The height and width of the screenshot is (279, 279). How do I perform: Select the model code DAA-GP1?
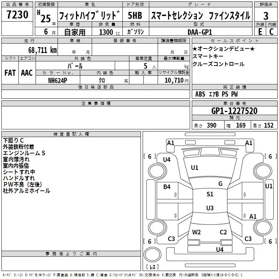tap(199, 32)
